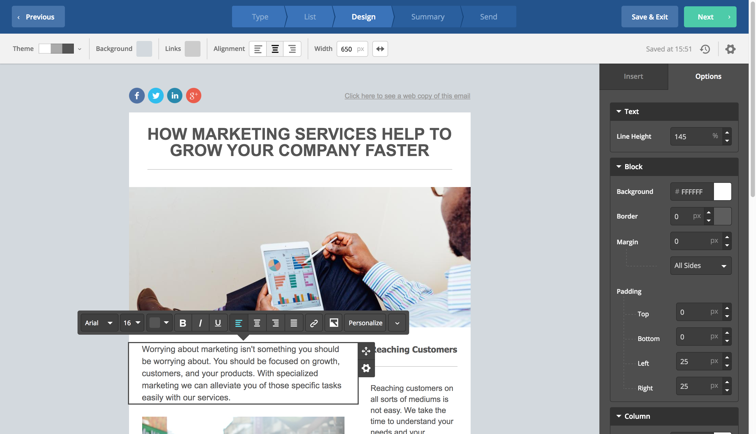Click the web copy email link

[x=407, y=96]
